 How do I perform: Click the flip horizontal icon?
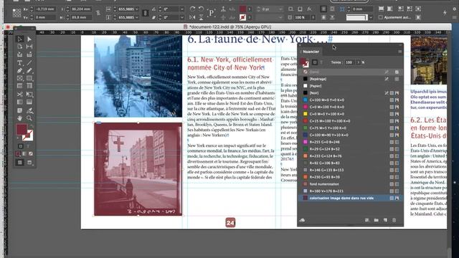192,17
